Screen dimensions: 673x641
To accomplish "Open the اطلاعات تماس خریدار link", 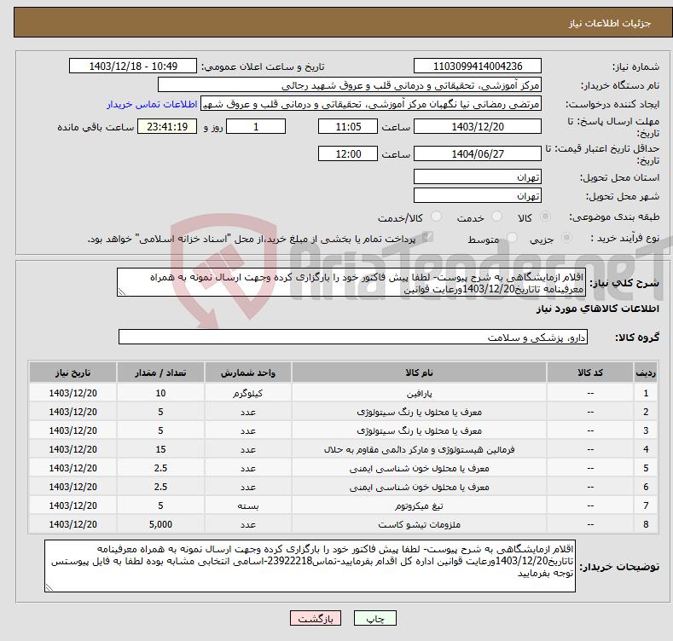I will (152, 104).
